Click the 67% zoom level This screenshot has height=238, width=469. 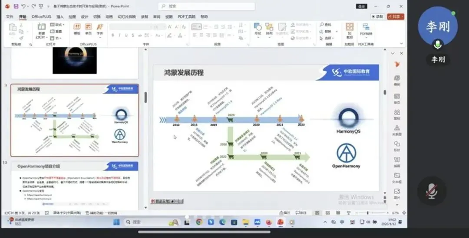click(395, 213)
